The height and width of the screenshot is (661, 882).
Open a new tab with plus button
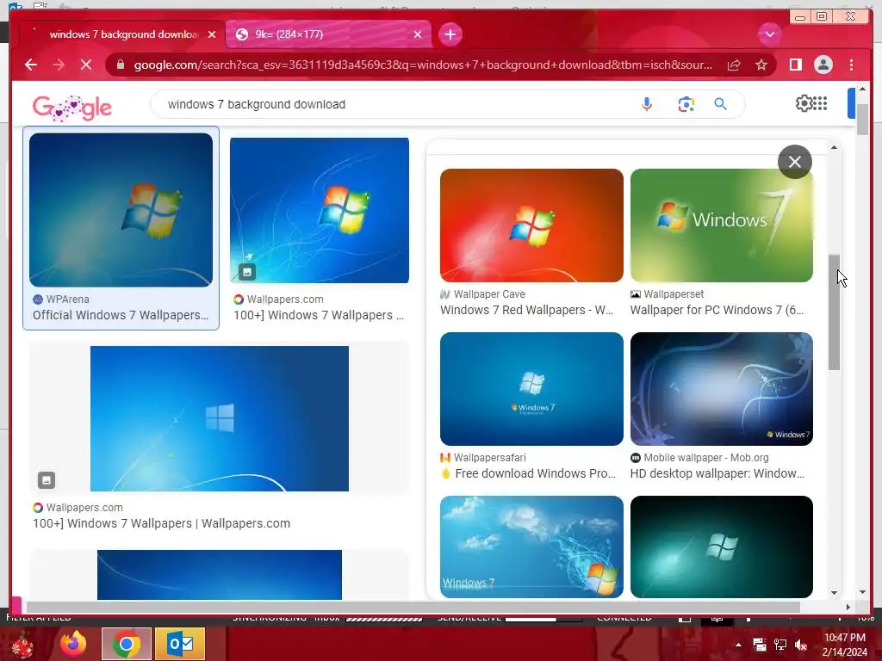pyautogui.click(x=450, y=34)
